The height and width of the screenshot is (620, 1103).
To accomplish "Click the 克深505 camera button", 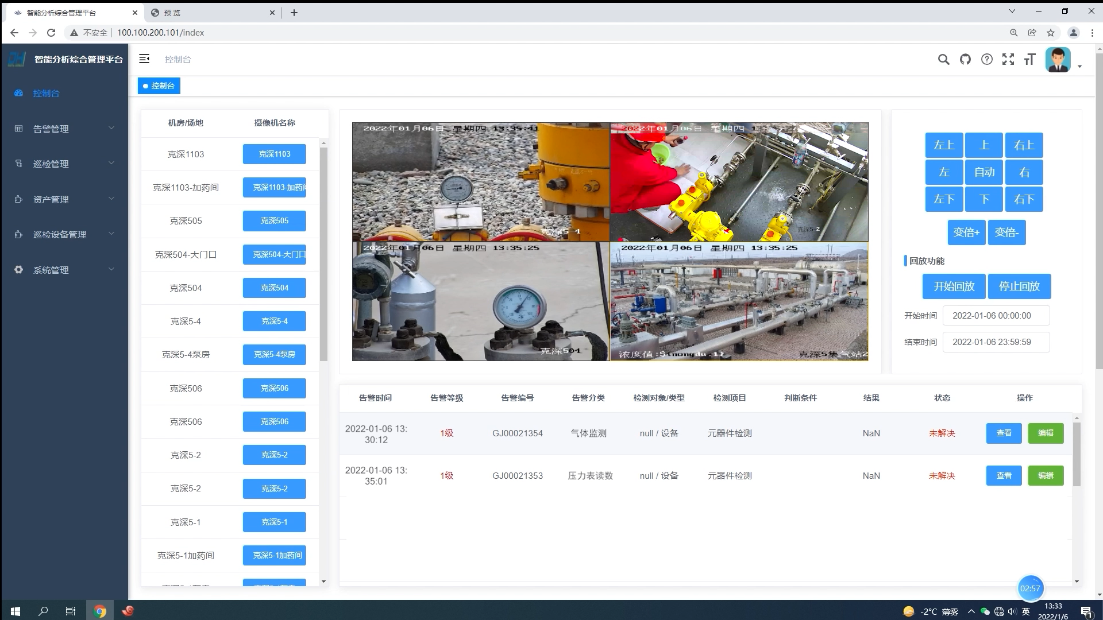I will [274, 221].
